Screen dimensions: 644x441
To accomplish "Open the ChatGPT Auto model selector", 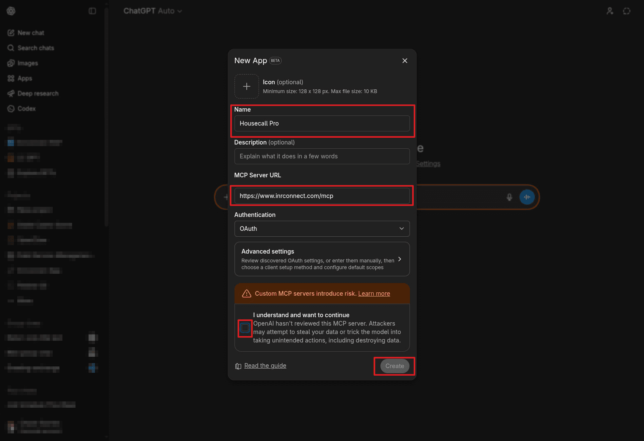I will click(x=153, y=11).
